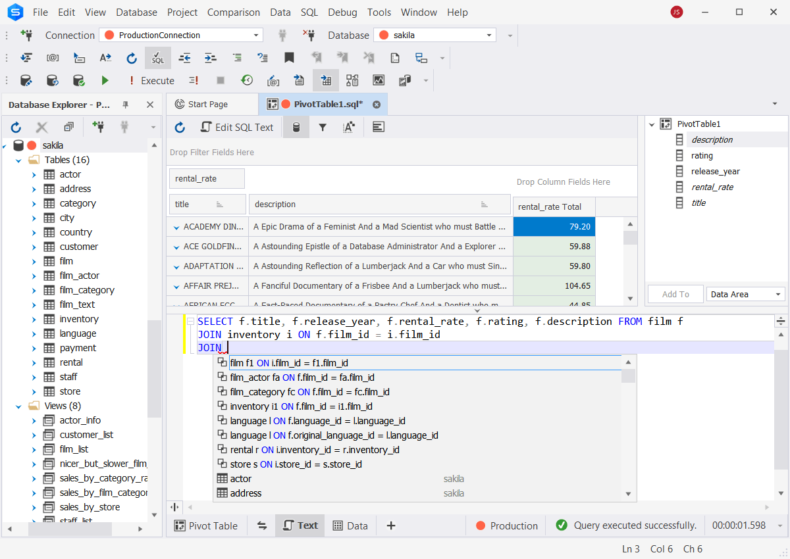The width and height of the screenshot is (790, 559).
Task: Collapse the Views folder
Action: click(x=18, y=405)
